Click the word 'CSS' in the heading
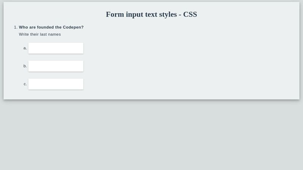This screenshot has height=170, width=303. (x=190, y=14)
